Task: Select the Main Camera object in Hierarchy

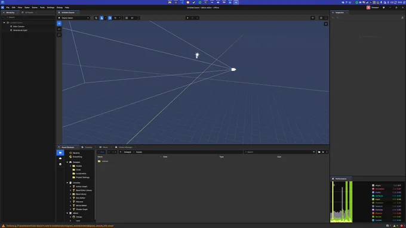Action: (x=19, y=26)
